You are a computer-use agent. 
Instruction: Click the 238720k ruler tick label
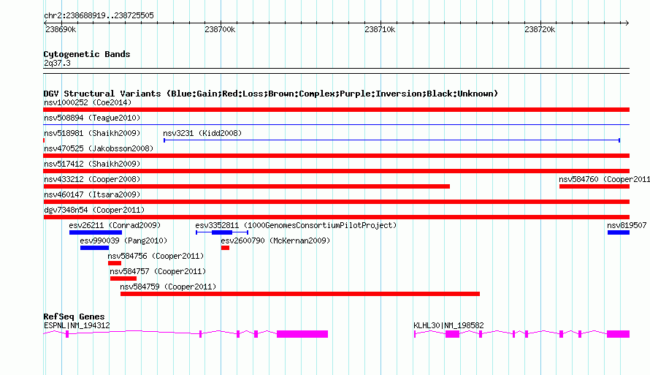coord(540,29)
